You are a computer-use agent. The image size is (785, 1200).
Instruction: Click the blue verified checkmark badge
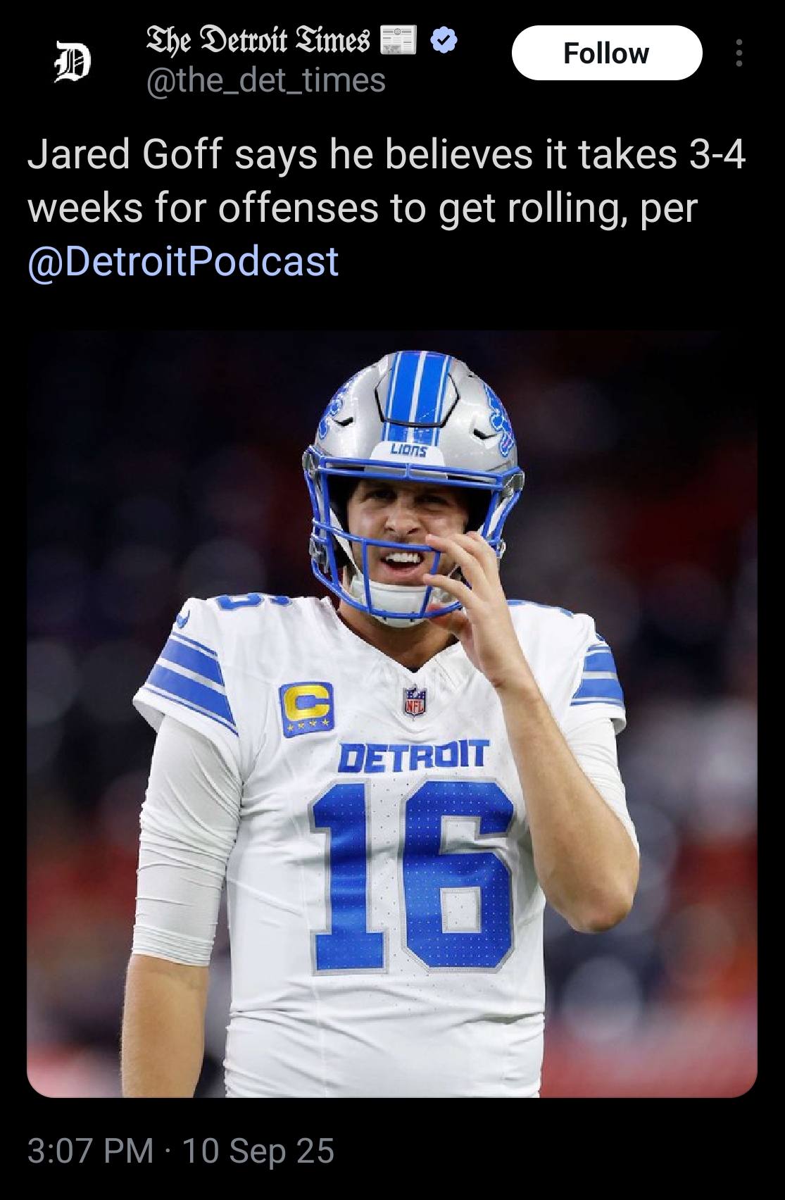point(444,40)
